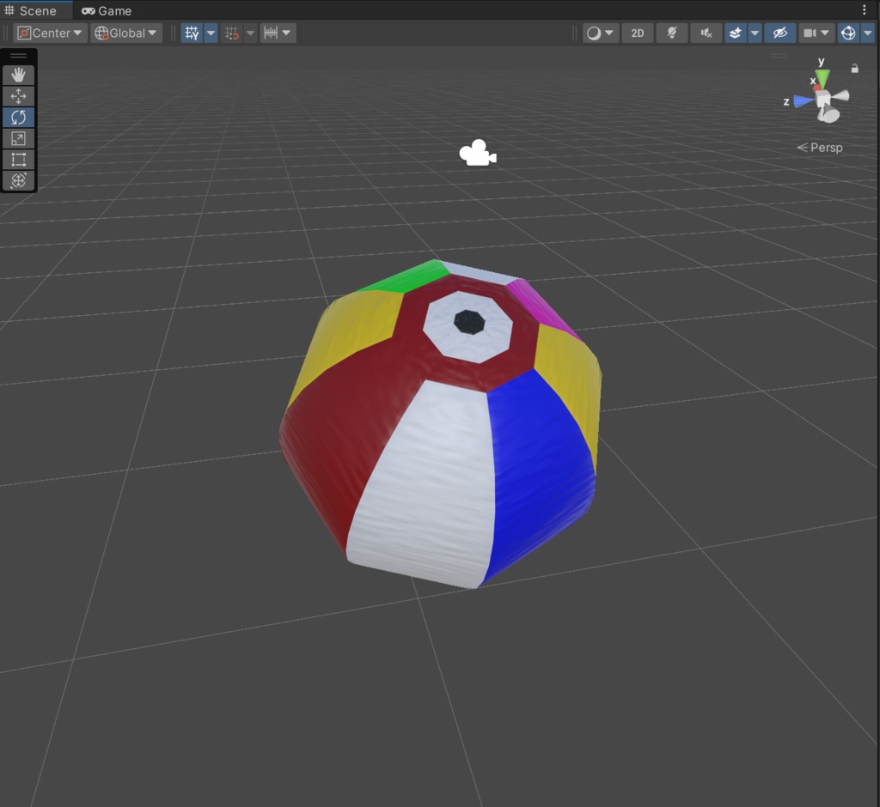Switch to the Game tab

coord(106,10)
